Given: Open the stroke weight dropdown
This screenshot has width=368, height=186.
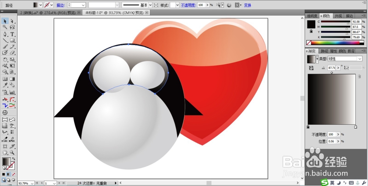Looking at the screenshot, I should [83, 5].
